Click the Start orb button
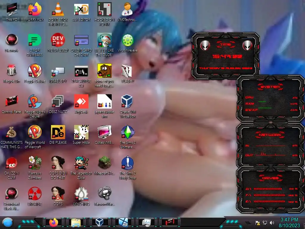 [x=8, y=223]
